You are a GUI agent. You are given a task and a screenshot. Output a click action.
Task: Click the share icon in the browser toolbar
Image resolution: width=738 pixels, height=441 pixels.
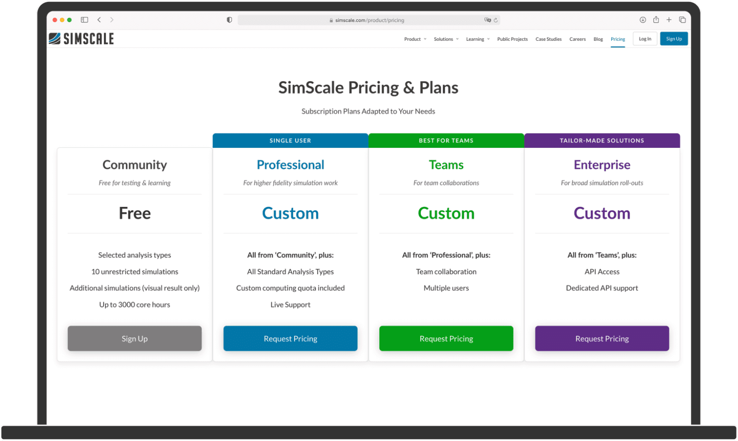click(x=655, y=20)
